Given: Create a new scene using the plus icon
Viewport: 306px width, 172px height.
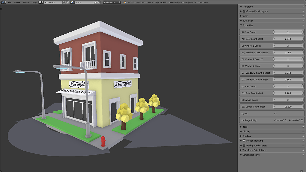Looking at the screenshot, I should pyautogui.click(x=95, y=2).
